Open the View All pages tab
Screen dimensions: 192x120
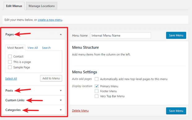[x=33, y=48]
